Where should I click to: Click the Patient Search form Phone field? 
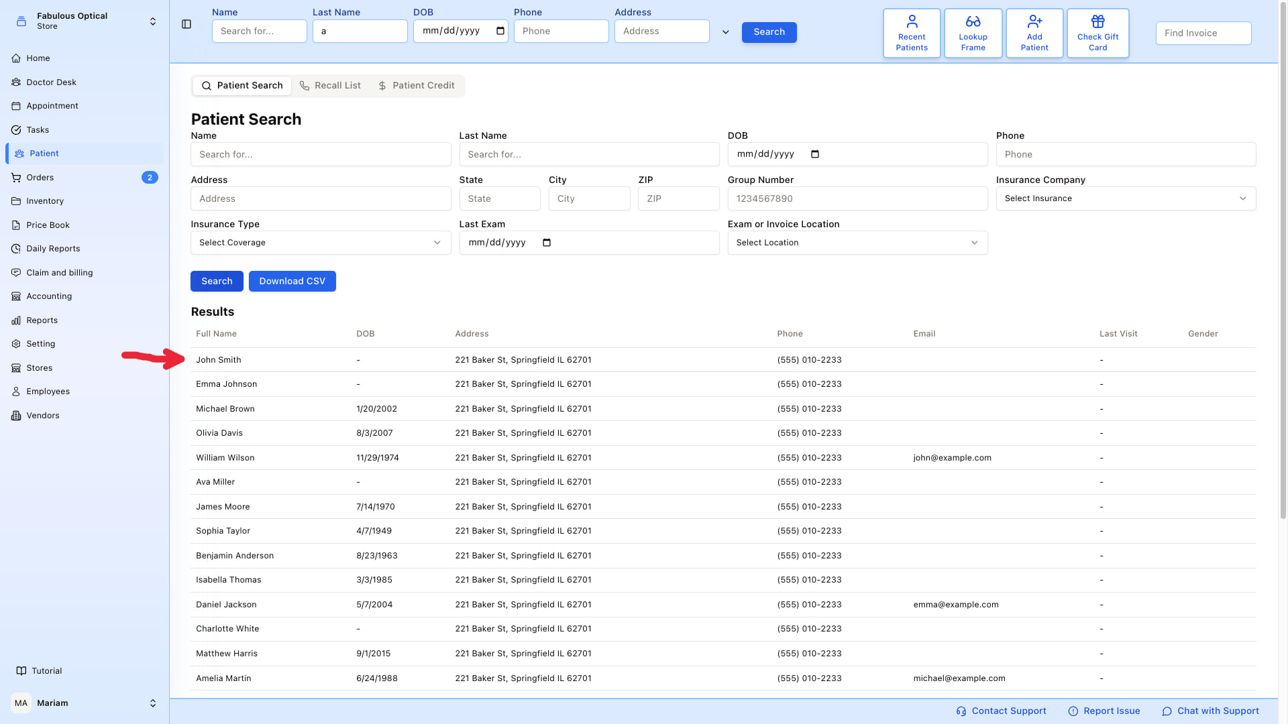tap(1126, 154)
